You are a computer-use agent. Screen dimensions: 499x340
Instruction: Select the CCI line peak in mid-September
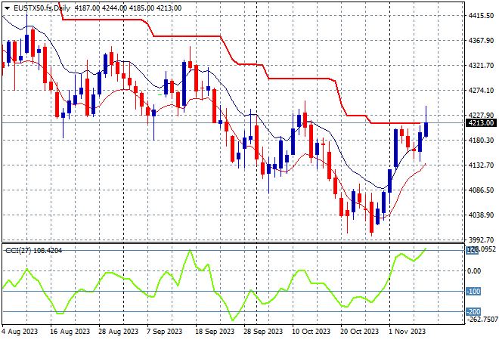coord(190,251)
